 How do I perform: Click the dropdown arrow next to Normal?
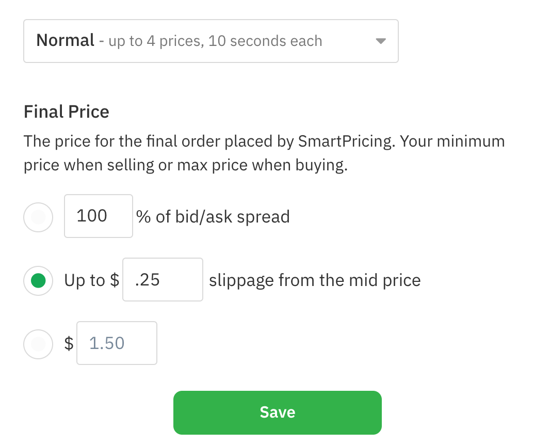[x=380, y=41]
